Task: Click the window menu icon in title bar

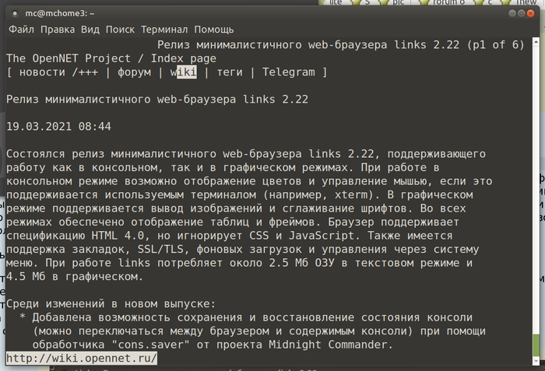Action: [x=14, y=12]
